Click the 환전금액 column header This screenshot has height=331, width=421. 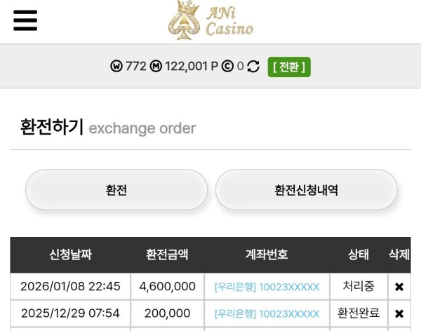(167, 255)
